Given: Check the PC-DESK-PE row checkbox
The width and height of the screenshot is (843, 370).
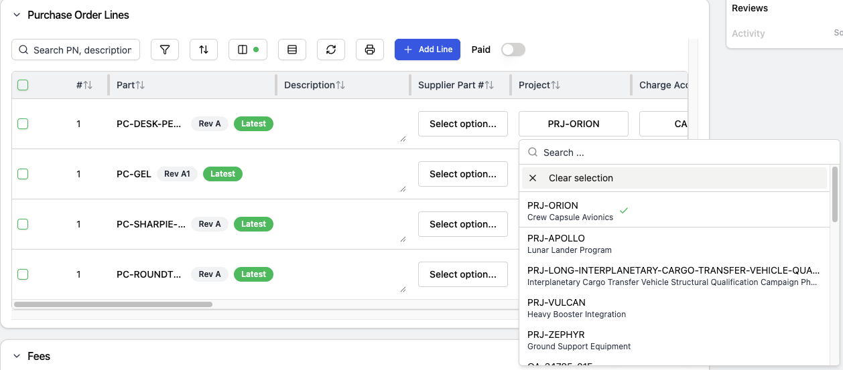Looking at the screenshot, I should (23, 124).
